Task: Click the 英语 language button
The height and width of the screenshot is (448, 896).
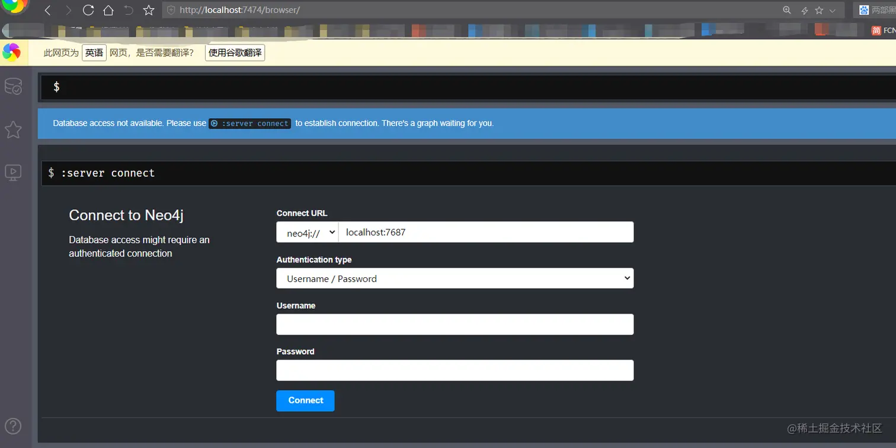Action: (94, 53)
